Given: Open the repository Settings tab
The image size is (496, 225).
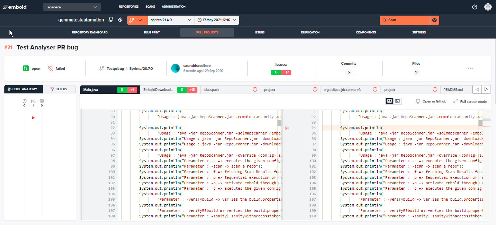Looking at the screenshot, I should (419, 32).
